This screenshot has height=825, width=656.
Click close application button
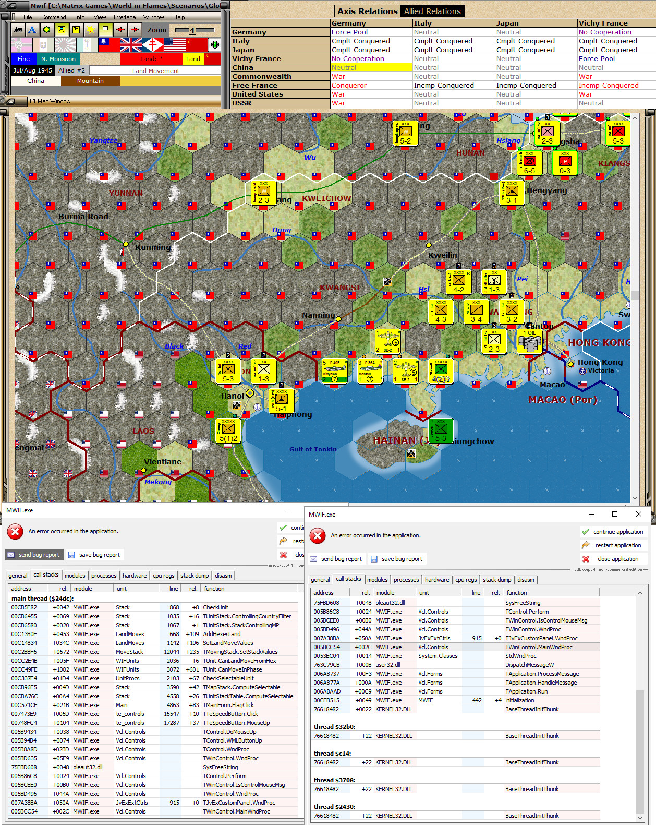(613, 559)
